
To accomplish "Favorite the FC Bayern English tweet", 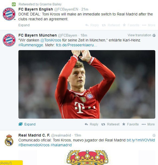I will point(131,25).
